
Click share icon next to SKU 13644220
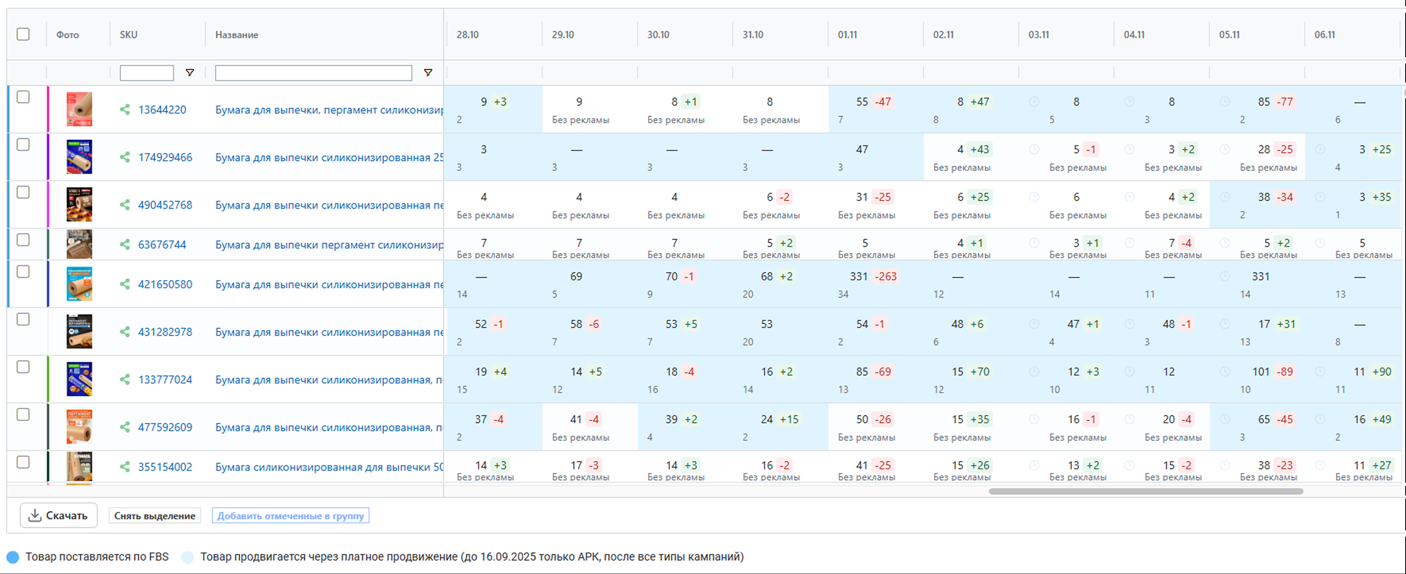[125, 110]
